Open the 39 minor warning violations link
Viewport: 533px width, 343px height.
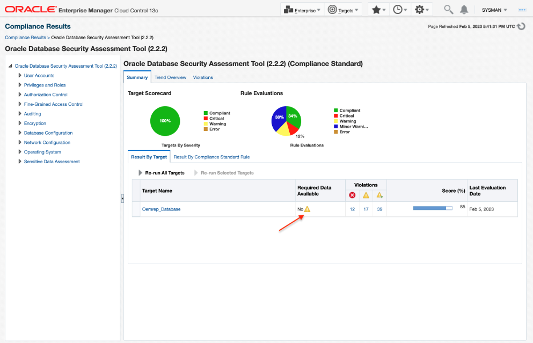click(x=379, y=209)
